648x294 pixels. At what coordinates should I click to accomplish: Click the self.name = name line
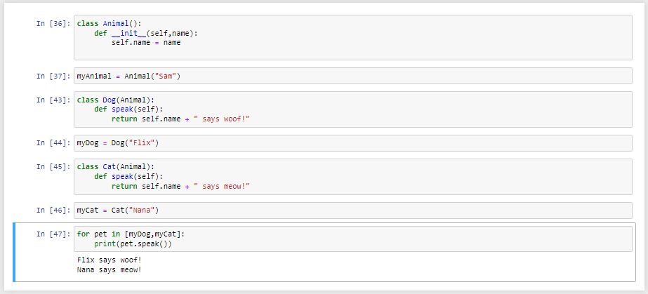[146, 43]
